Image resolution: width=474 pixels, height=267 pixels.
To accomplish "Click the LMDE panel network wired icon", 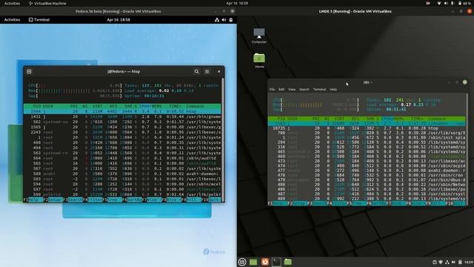I will tap(447, 262).
